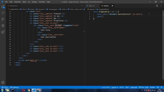Click main.js breadcrumb in right editor

click(x=92, y=9)
